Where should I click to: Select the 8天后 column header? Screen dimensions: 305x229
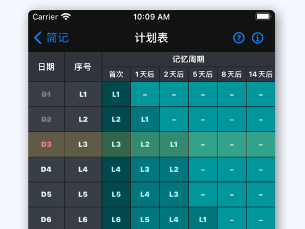[x=232, y=74]
